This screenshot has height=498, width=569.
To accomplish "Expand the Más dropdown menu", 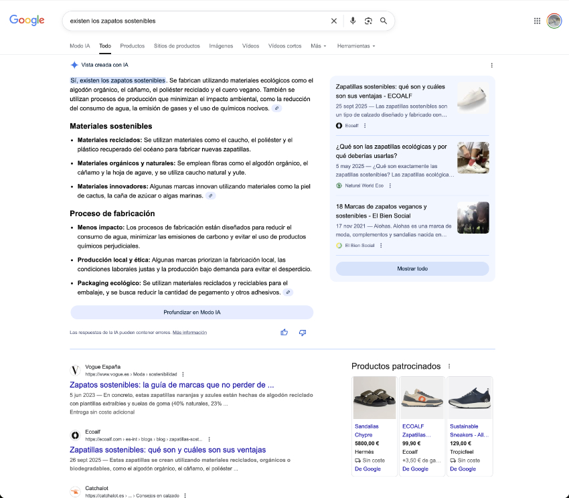I will pyautogui.click(x=319, y=46).
